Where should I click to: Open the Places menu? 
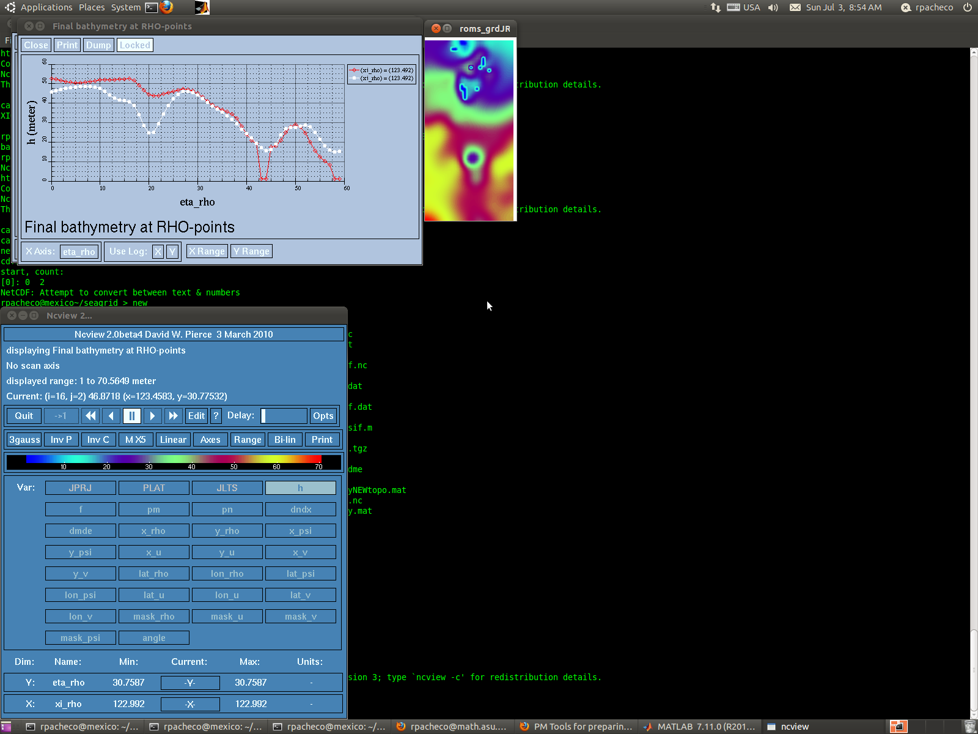(92, 7)
